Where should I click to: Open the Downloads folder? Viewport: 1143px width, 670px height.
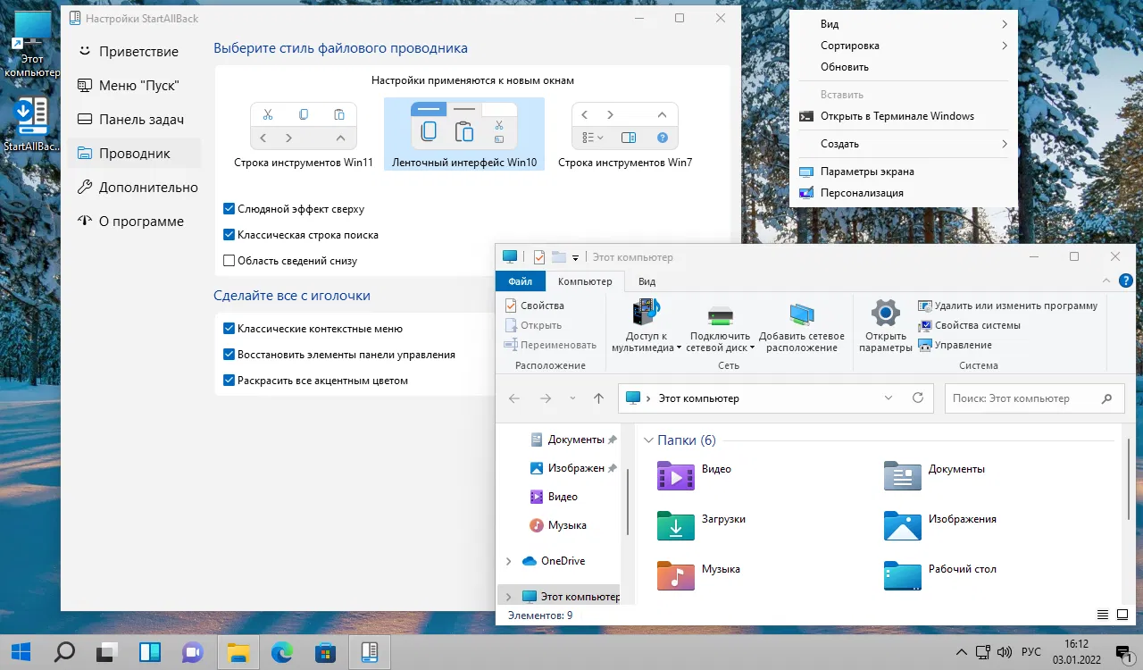(x=676, y=525)
